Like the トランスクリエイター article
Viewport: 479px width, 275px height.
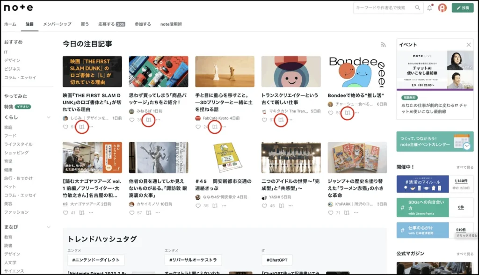264,120
